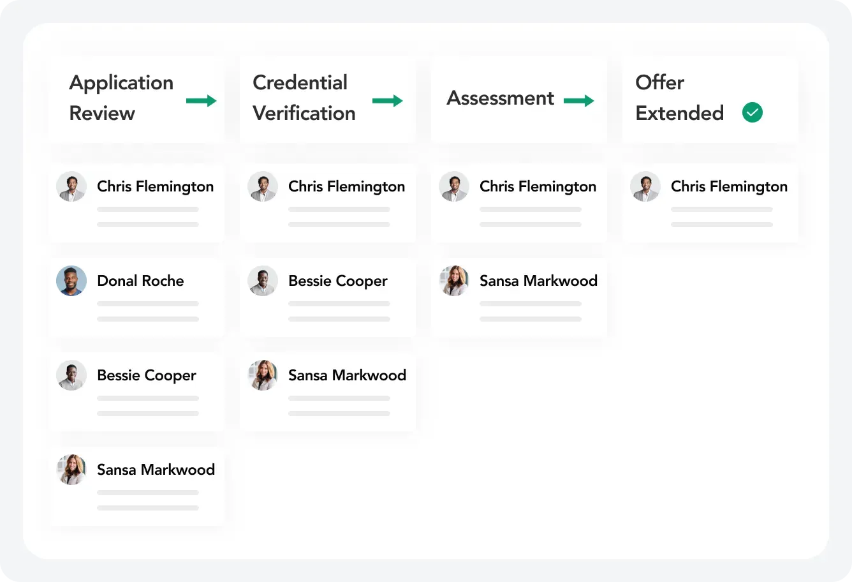The width and height of the screenshot is (852, 582).
Task: Open Sansa Markwood's name in Application Review
Action: point(156,470)
